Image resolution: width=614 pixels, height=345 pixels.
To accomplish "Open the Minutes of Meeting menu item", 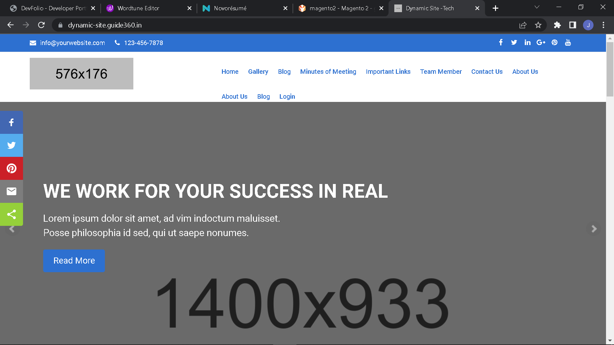I will tap(328, 72).
